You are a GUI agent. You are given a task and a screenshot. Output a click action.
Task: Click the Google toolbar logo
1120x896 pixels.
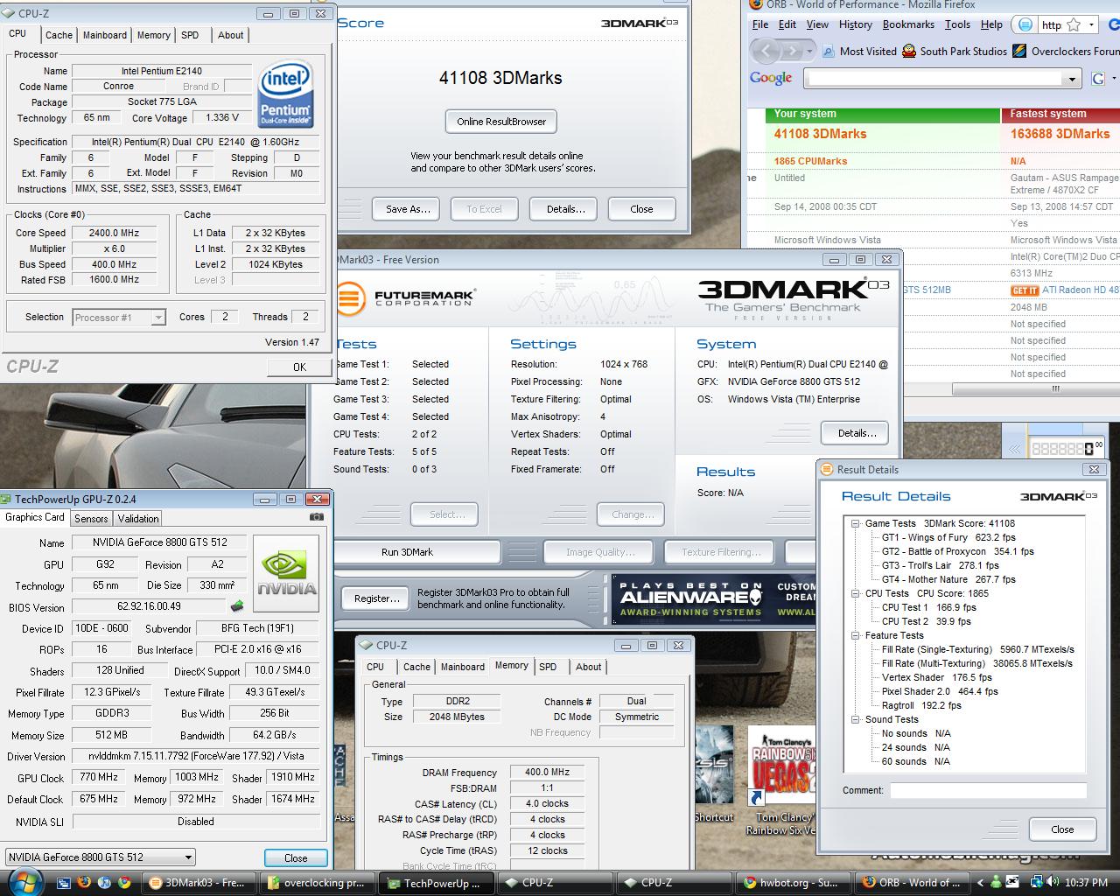click(x=771, y=78)
